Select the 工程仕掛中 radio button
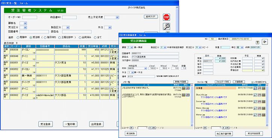This screenshot has width=272, height=138. [x=59, y=37]
